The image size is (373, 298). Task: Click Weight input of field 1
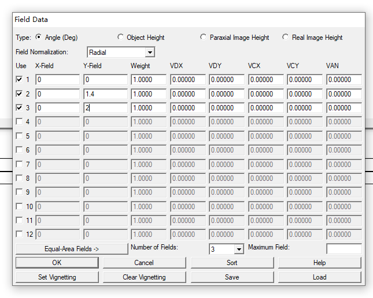[149, 80]
